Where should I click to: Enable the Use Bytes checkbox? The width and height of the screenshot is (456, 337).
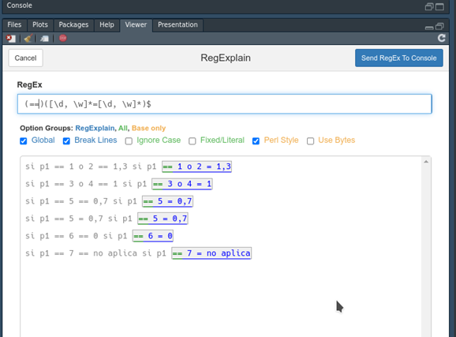pyautogui.click(x=310, y=141)
